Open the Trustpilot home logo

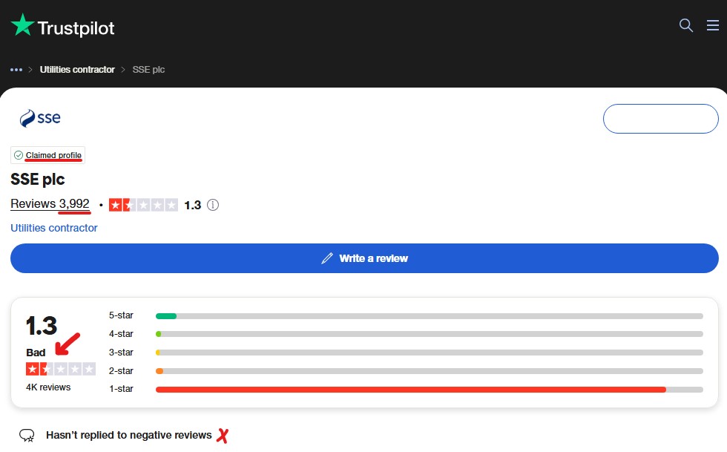(62, 26)
